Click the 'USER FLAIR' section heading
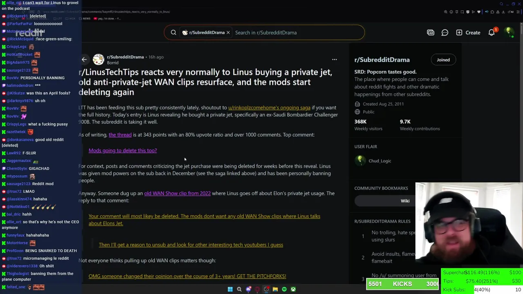The height and width of the screenshot is (294, 523). click(x=366, y=147)
